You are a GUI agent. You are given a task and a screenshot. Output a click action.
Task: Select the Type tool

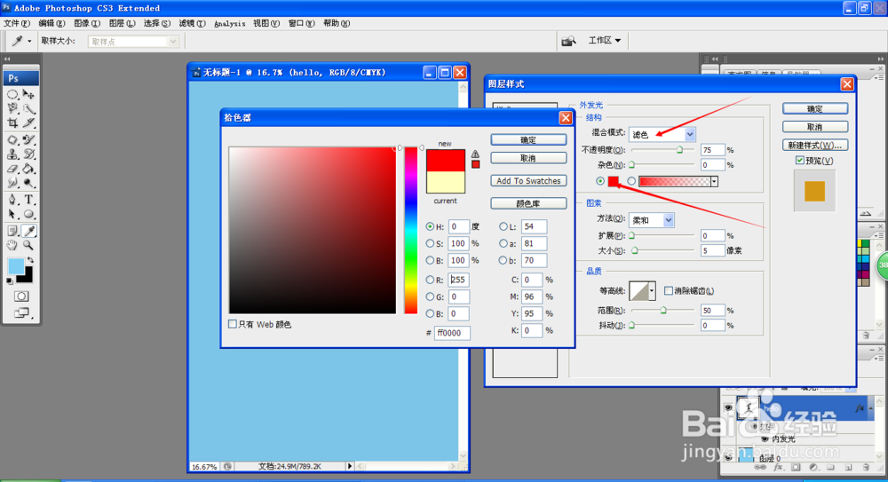coord(29,200)
